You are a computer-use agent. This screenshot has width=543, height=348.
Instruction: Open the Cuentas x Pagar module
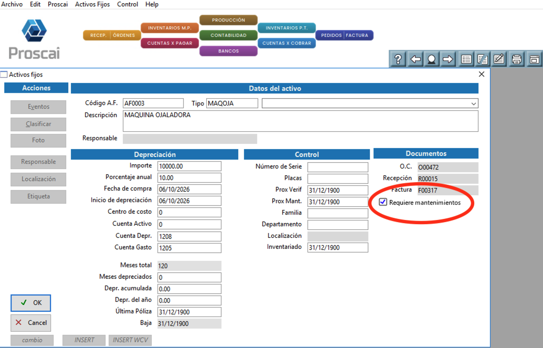169,43
